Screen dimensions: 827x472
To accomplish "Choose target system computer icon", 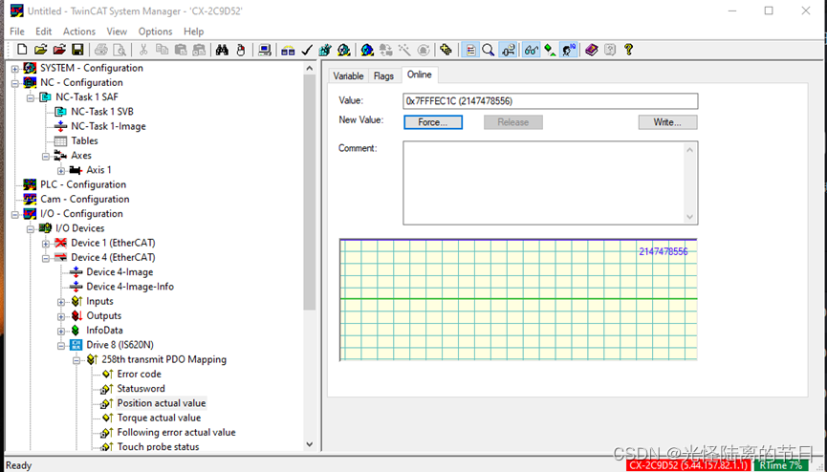I will pos(265,50).
